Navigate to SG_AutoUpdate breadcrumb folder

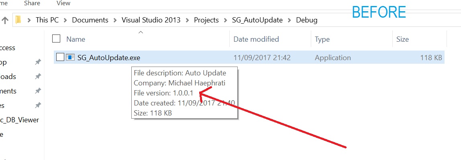coord(257,20)
